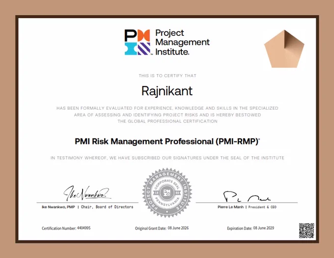Click 'THIS IS TO CERTIFY THAT' line

pyautogui.click(x=167, y=76)
